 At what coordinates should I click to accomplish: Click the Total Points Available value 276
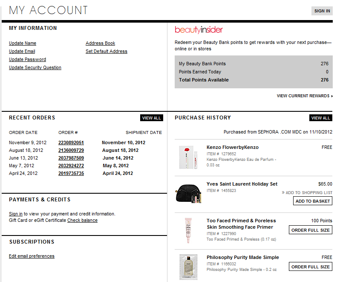coord(325,80)
